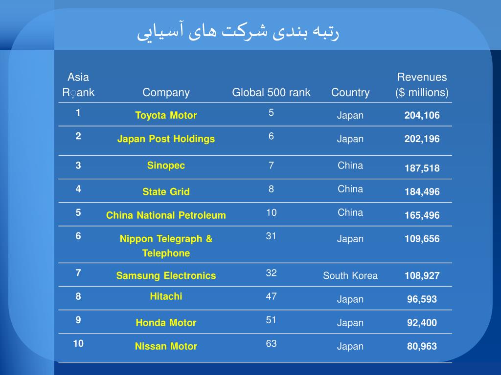Image resolution: width=501 pixels, height=375 pixels.
Task: Click the 'Toyota Motor' company cell
Action: (166, 115)
